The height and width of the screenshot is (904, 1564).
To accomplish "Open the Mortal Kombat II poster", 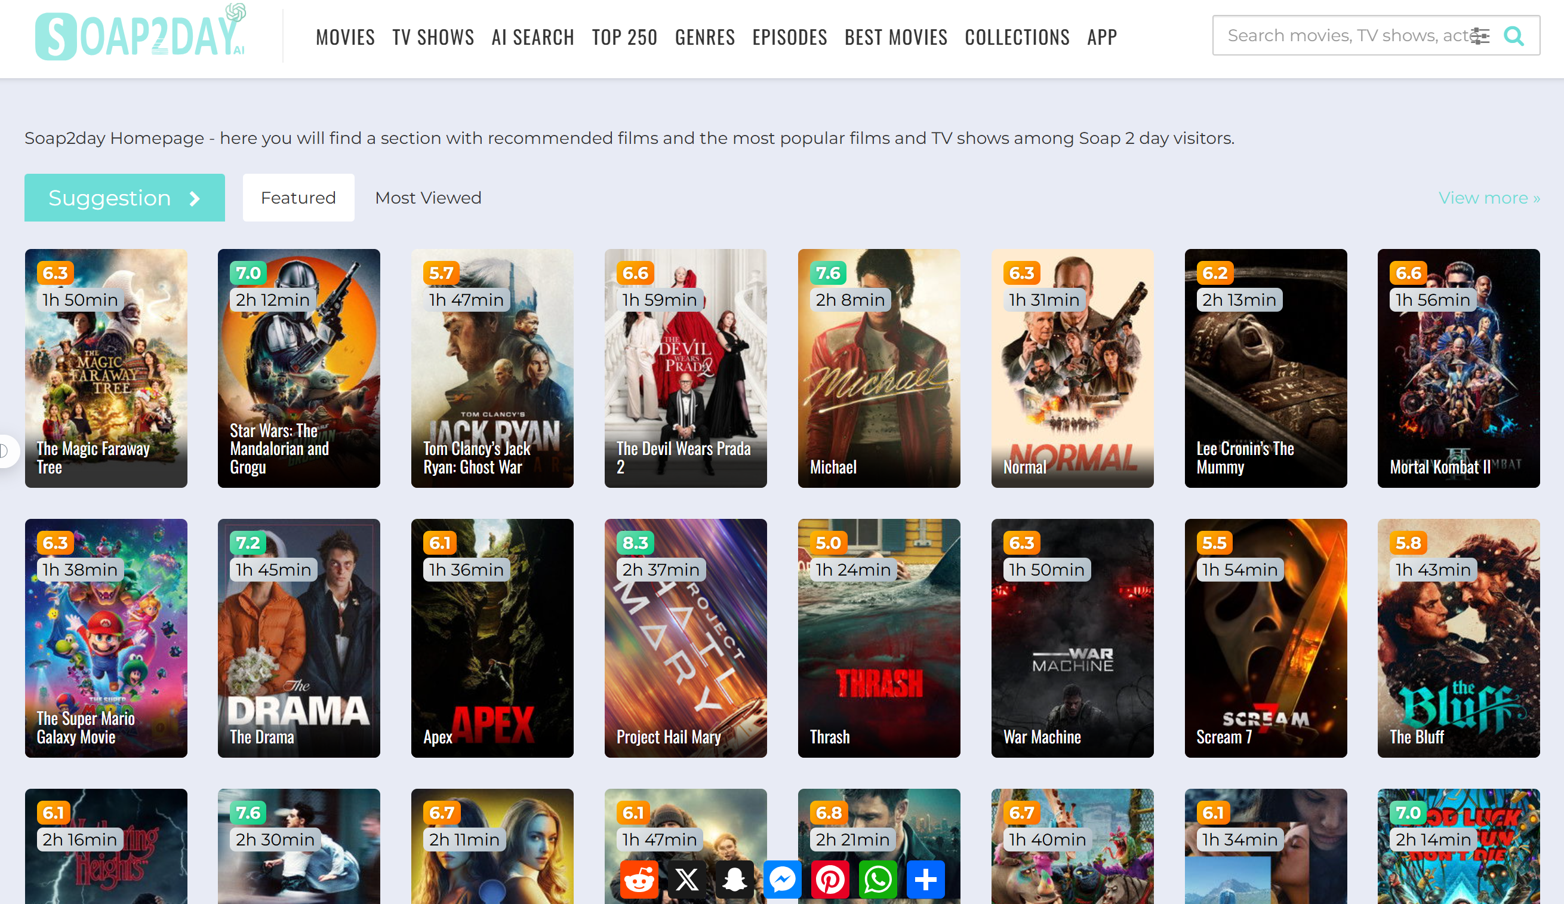I will click(x=1459, y=368).
